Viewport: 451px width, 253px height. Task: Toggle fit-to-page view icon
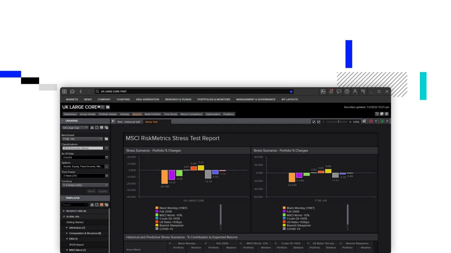(x=314, y=122)
